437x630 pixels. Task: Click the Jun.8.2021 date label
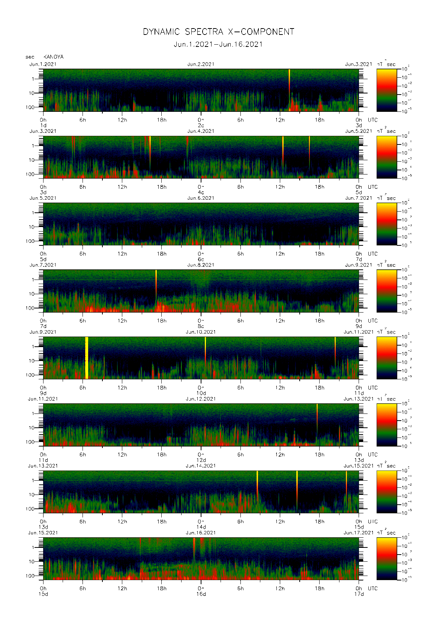click(201, 265)
